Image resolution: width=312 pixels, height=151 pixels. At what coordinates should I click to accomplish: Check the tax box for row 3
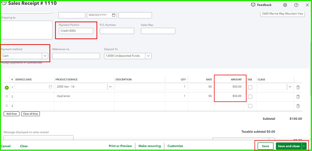tap(250, 106)
